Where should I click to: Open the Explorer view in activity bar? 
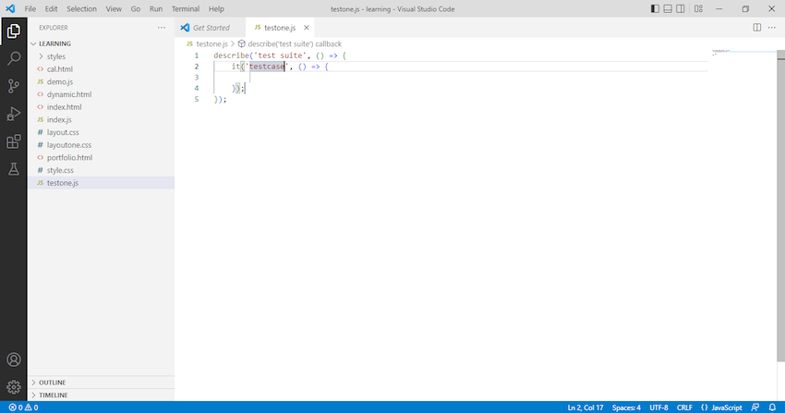(14, 31)
